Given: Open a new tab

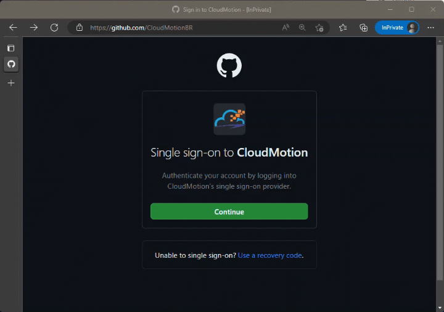Looking at the screenshot, I should [11, 83].
